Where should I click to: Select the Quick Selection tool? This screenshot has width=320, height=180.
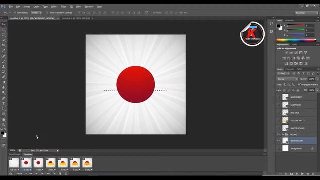3,40
